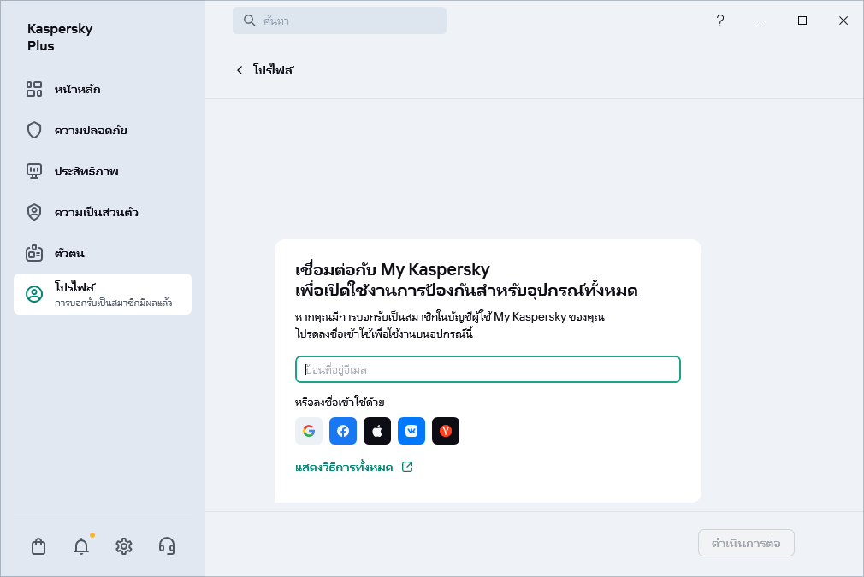The width and height of the screenshot is (864, 577).
Task: Focus the email address input field
Action: coord(488,369)
